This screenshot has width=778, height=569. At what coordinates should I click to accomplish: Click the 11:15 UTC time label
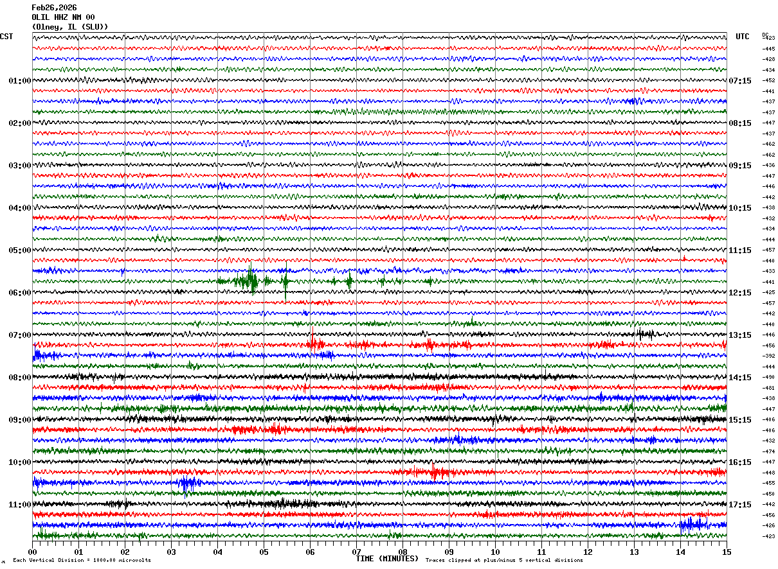740,250
